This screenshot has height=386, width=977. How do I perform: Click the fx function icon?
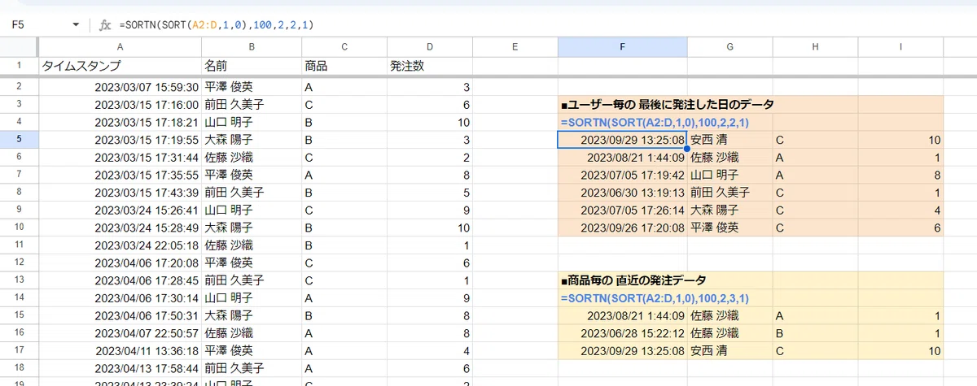click(x=105, y=25)
